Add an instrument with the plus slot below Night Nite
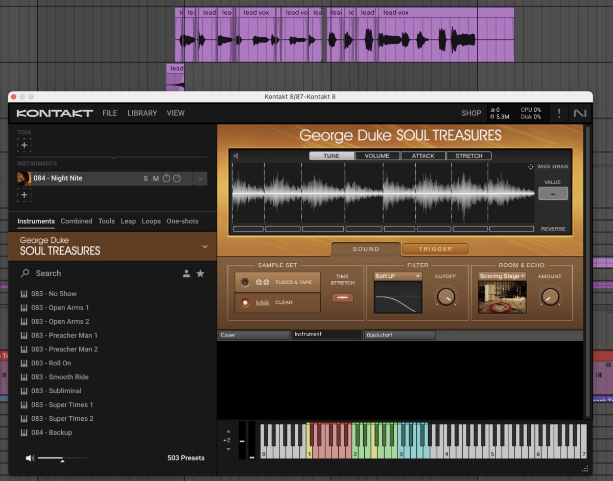Screen dimensions: 613x481 (x=24, y=195)
